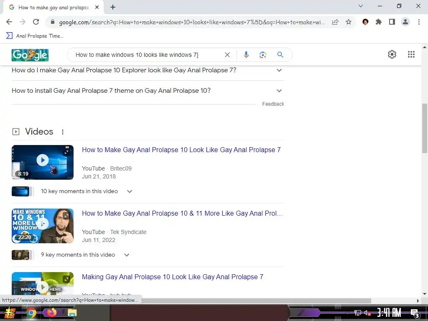Image resolution: width=428 pixels, height=321 pixels.
Task: Open the avatar extension icon in toolbar
Action: tap(365, 22)
